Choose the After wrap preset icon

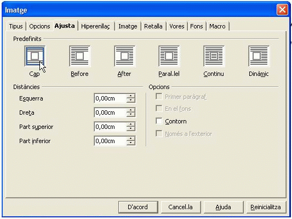coord(124,56)
